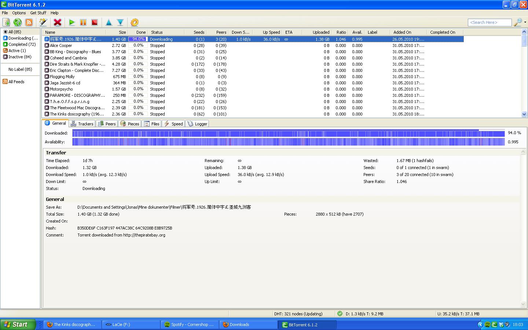528x330 pixels.
Task: Click the Add Torrent toolbar icon
Action: click(6, 22)
